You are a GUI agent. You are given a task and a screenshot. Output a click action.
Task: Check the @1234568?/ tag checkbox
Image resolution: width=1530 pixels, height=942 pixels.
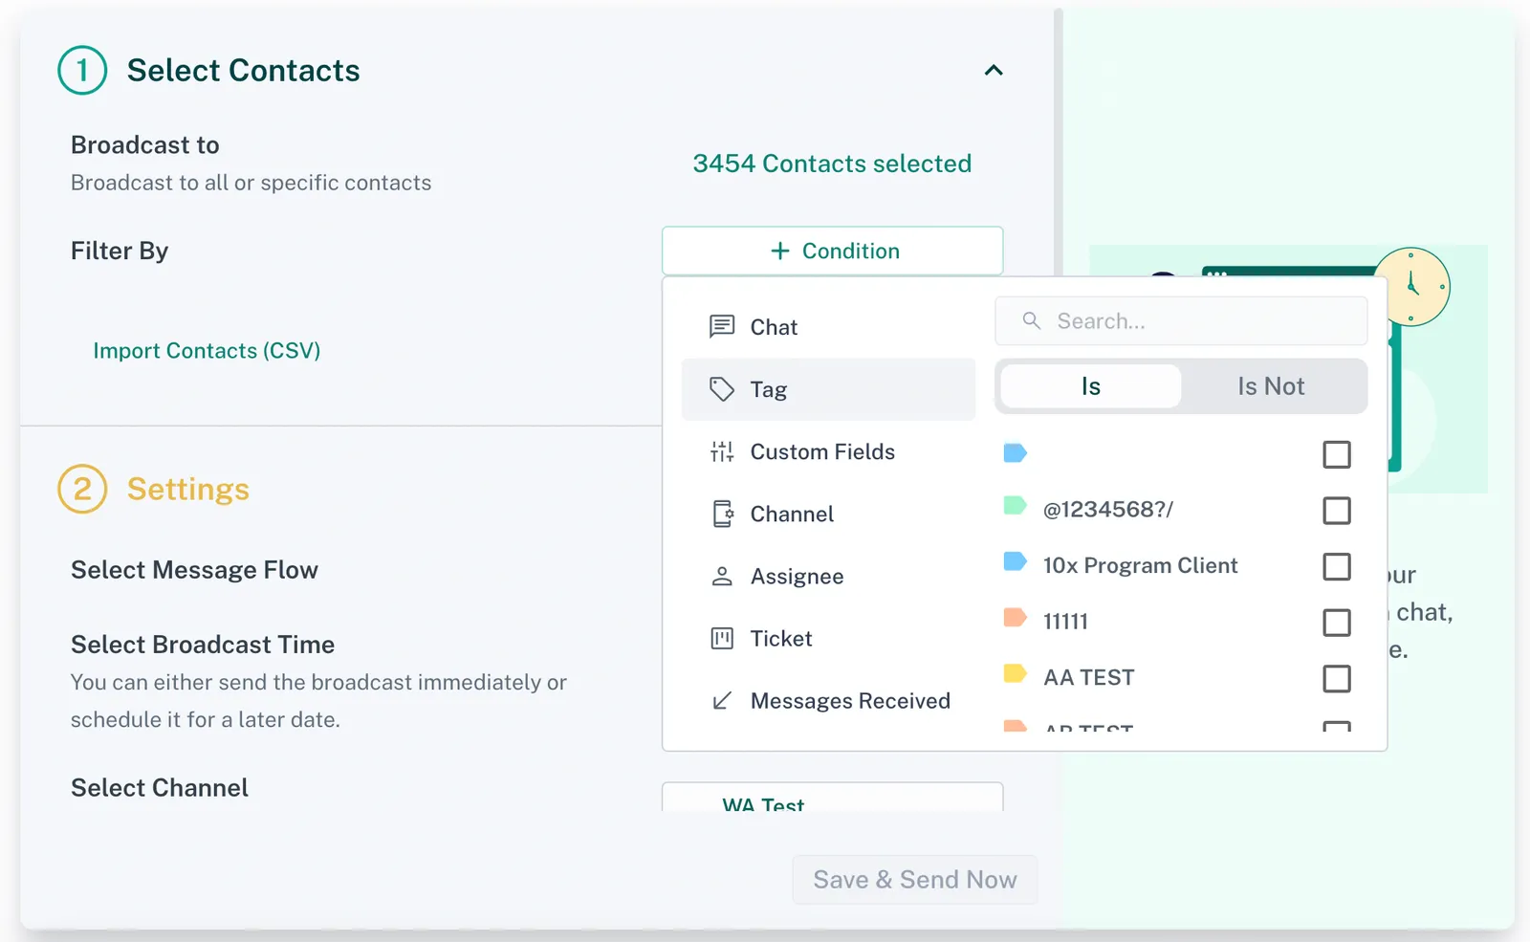(x=1336, y=511)
